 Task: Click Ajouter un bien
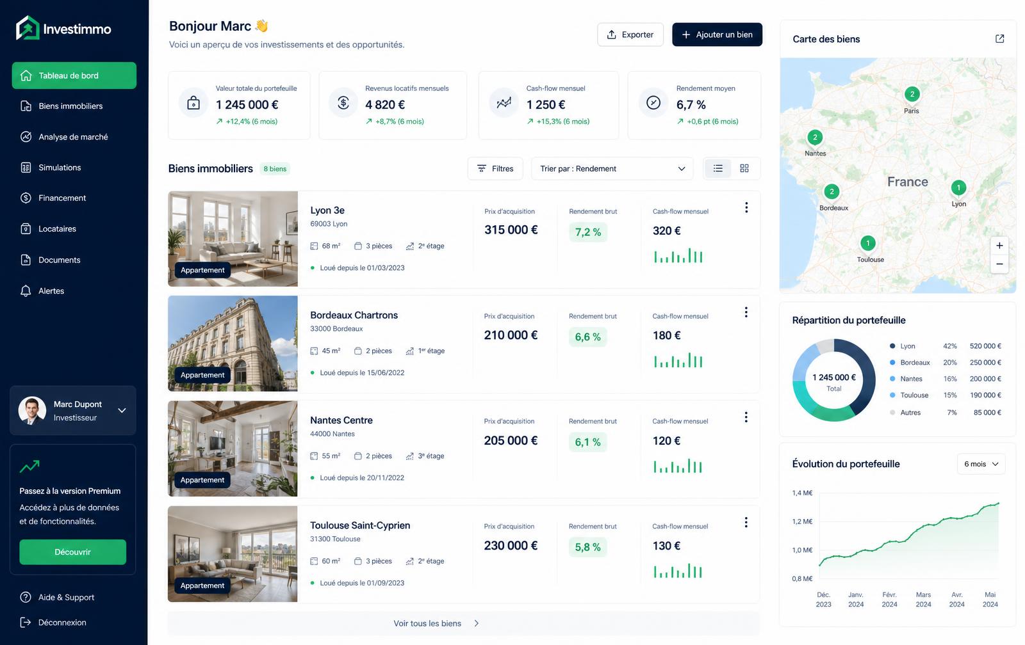[x=717, y=35]
